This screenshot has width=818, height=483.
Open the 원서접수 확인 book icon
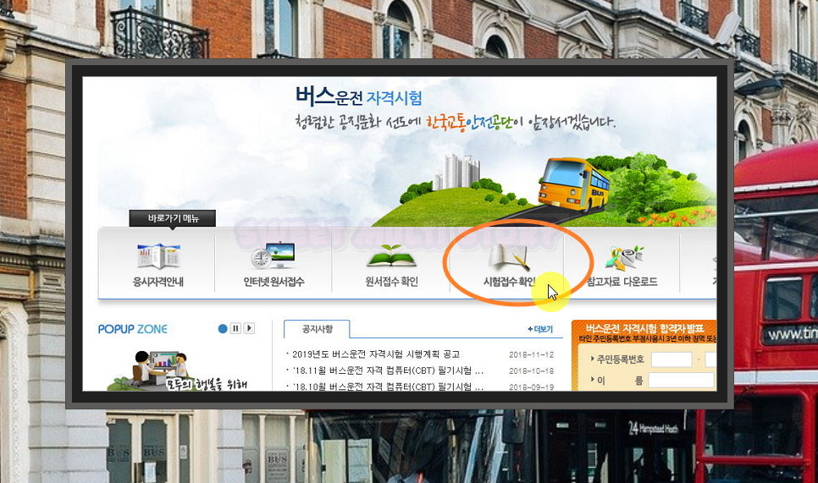coord(391,255)
